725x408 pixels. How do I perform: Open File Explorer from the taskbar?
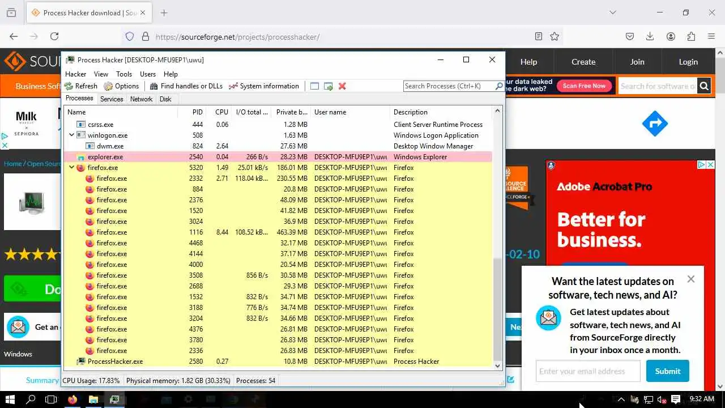point(93,399)
